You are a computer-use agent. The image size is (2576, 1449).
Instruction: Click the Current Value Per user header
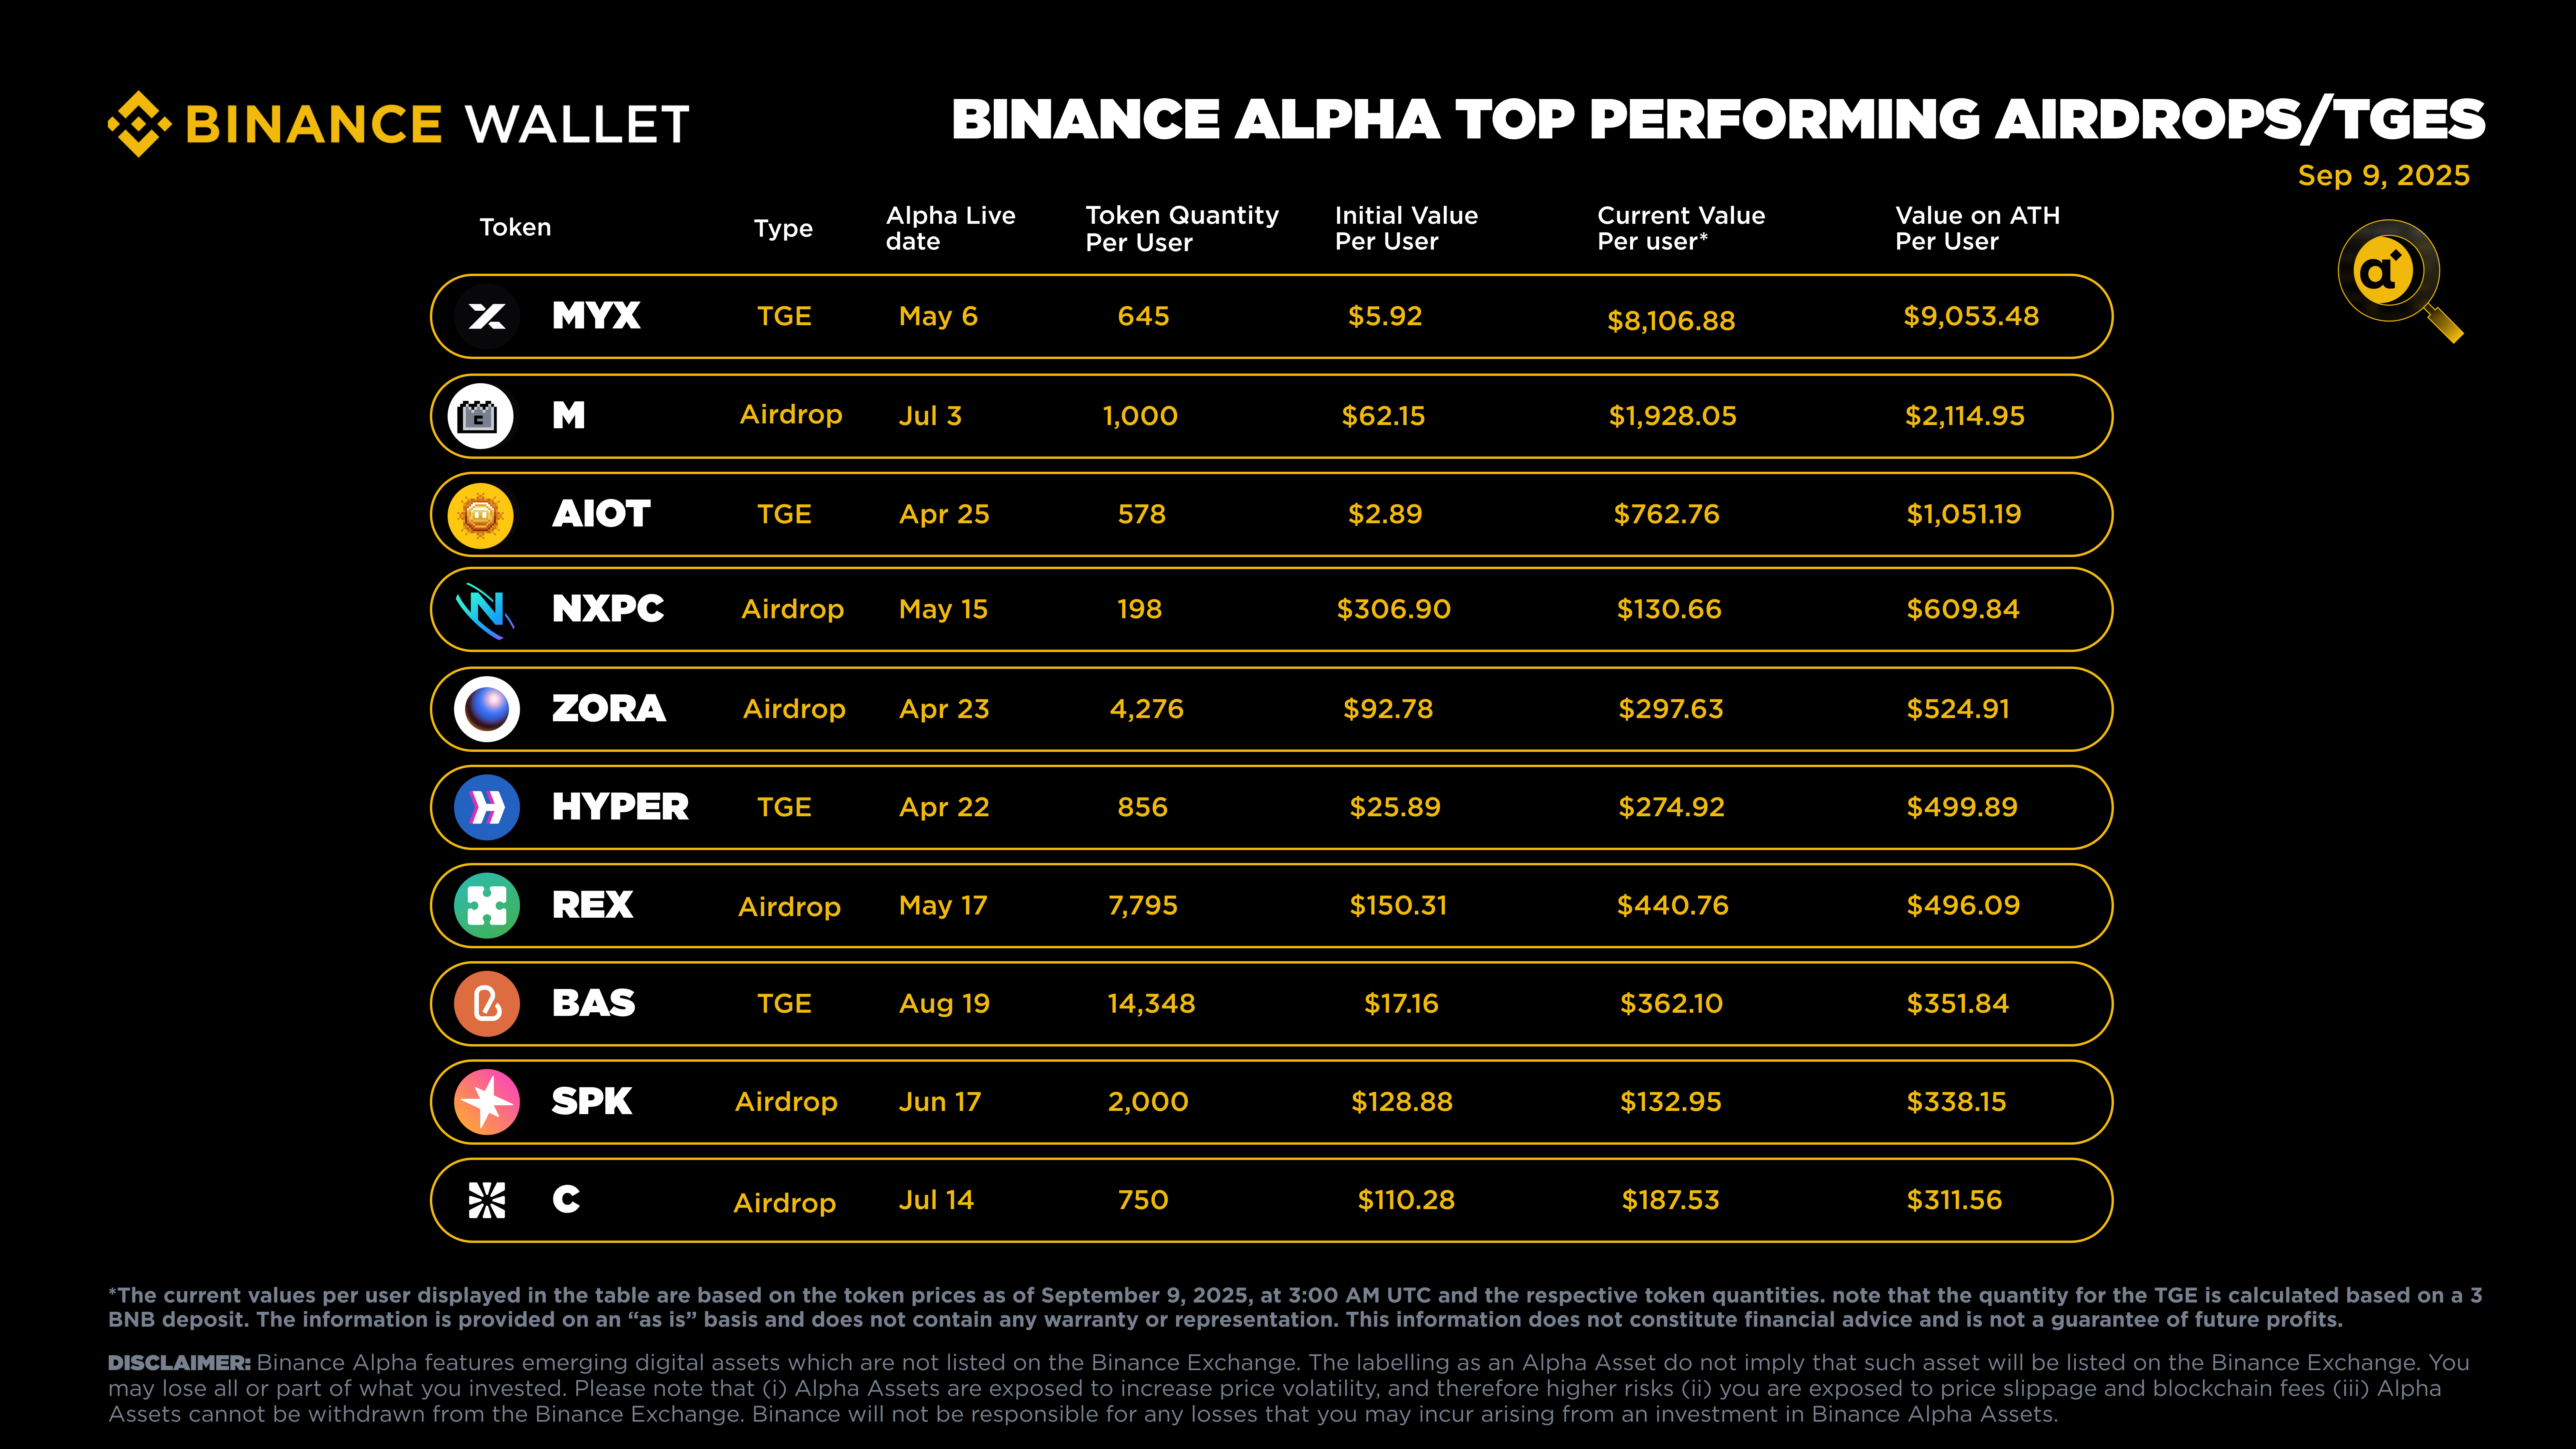[x=1681, y=228]
